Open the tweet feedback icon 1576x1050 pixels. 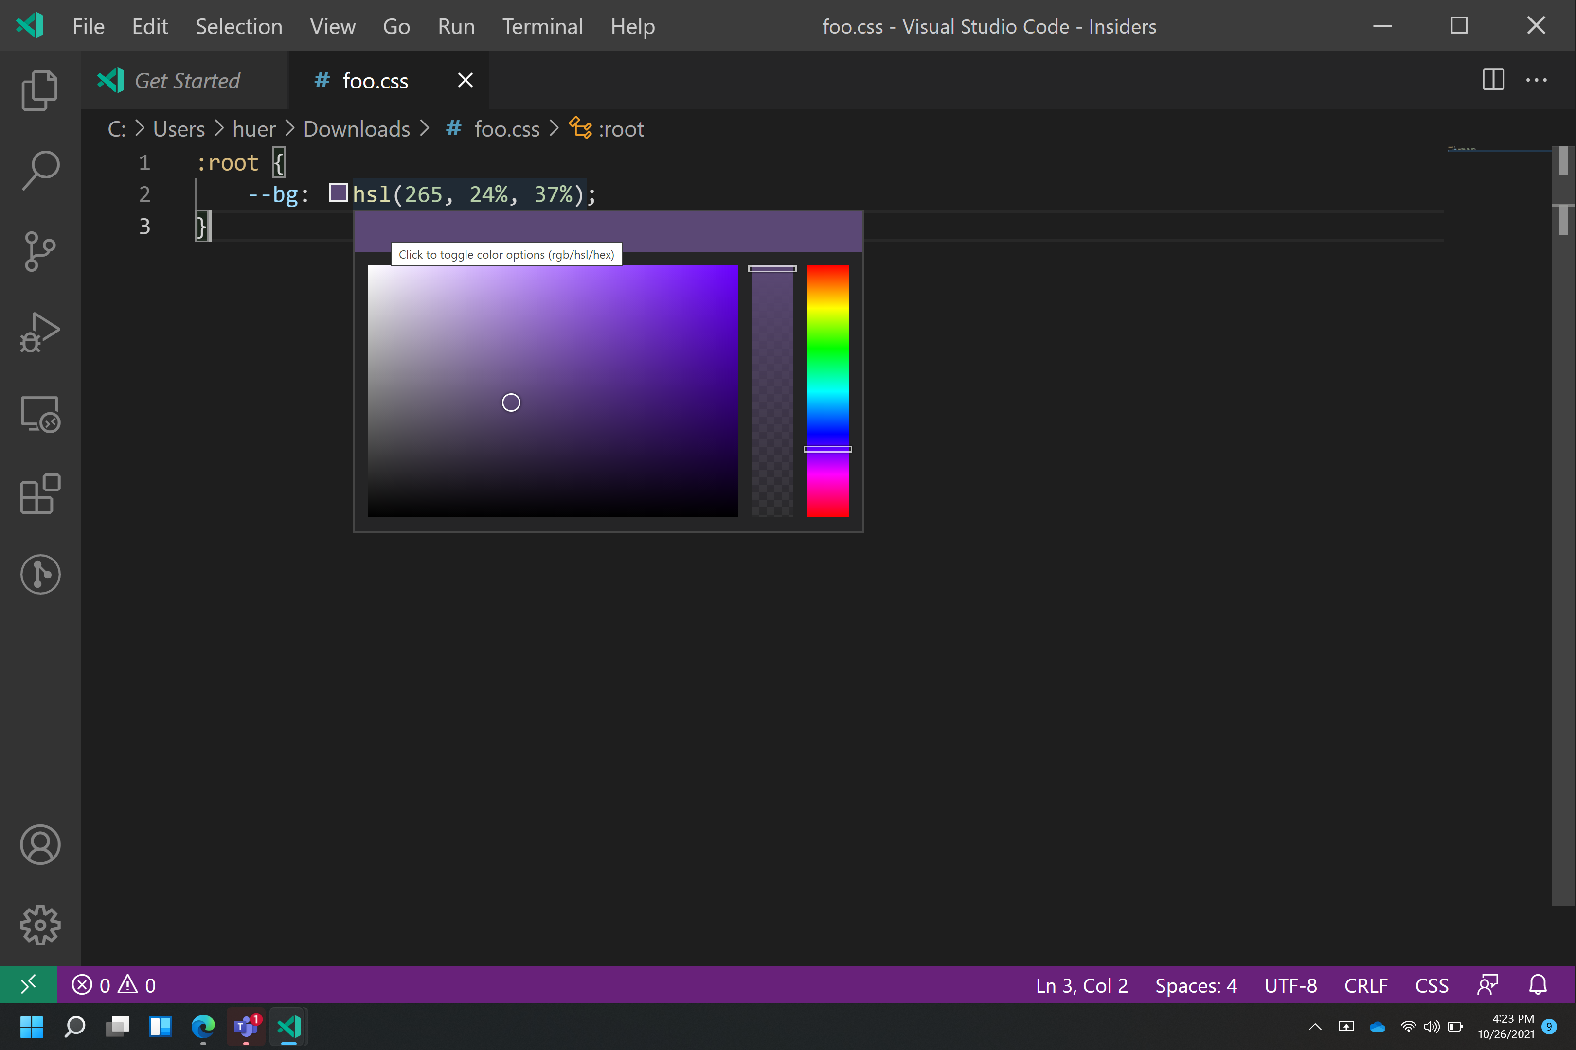[1487, 984]
